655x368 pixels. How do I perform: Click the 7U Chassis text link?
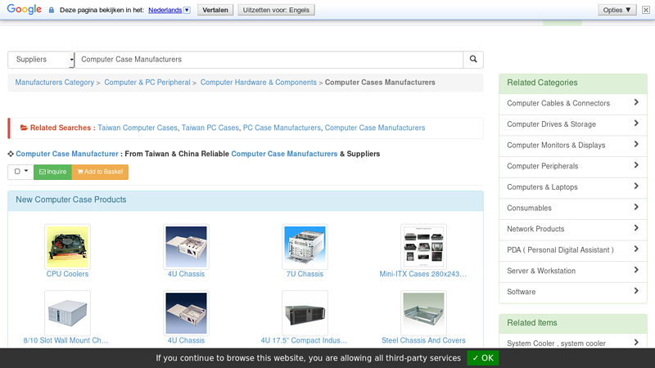pyautogui.click(x=305, y=274)
